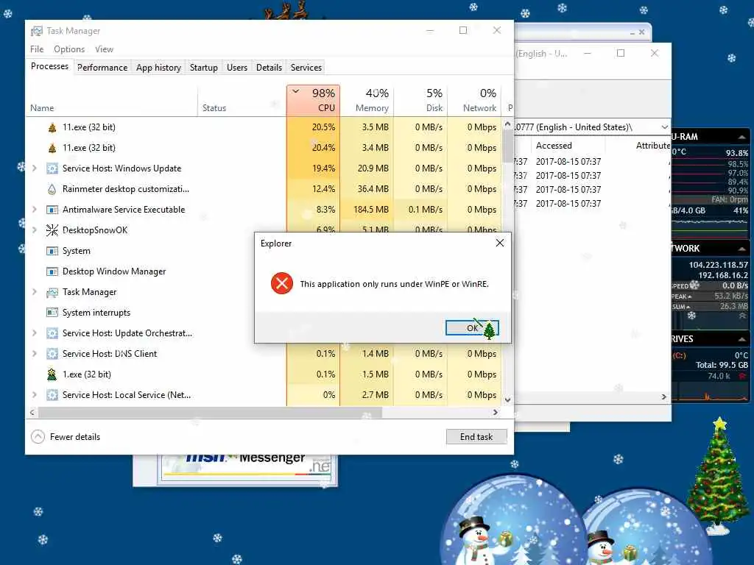Image resolution: width=754 pixels, height=565 pixels.
Task: Close the Explorer error dialog with X
Action: point(500,243)
